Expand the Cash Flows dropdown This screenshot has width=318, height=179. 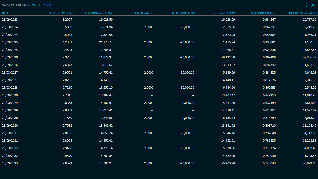pyautogui.click(x=43, y=5)
